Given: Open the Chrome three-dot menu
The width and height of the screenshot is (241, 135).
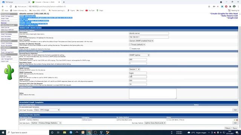Looking at the screenshot, I should click(x=238, y=7).
